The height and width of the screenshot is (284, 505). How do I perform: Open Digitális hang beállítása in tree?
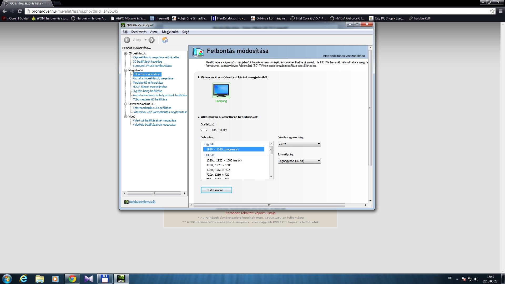click(147, 91)
